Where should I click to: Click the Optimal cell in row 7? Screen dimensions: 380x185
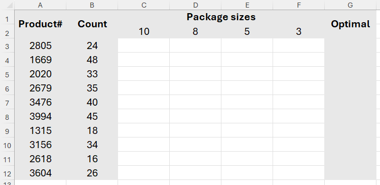click(x=350, y=102)
